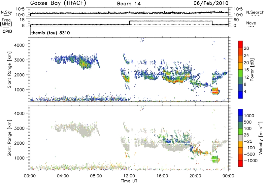264x183 pixels.
Task: Click the '-1000' tick on the velocity colorbar
Action: (x=251, y=161)
